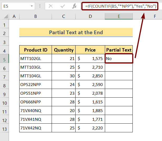Screen dimensions: 162x141
Task: Click the formula bar containing the COUNTIF formula
Action: pyautogui.click(x=121, y=6)
